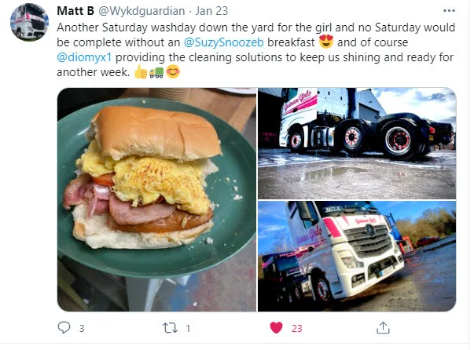The width and height of the screenshot is (474, 350).
Task: Click the retweet count number 1
Action: (188, 328)
